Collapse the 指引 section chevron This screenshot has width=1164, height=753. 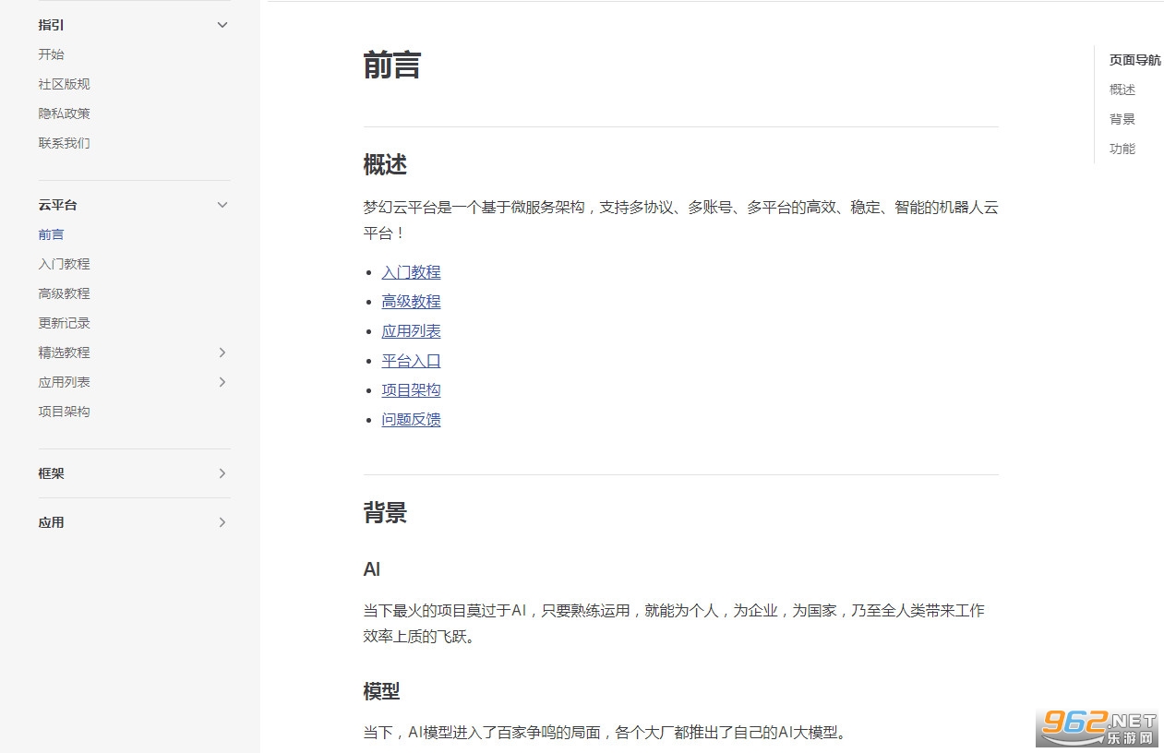(222, 25)
